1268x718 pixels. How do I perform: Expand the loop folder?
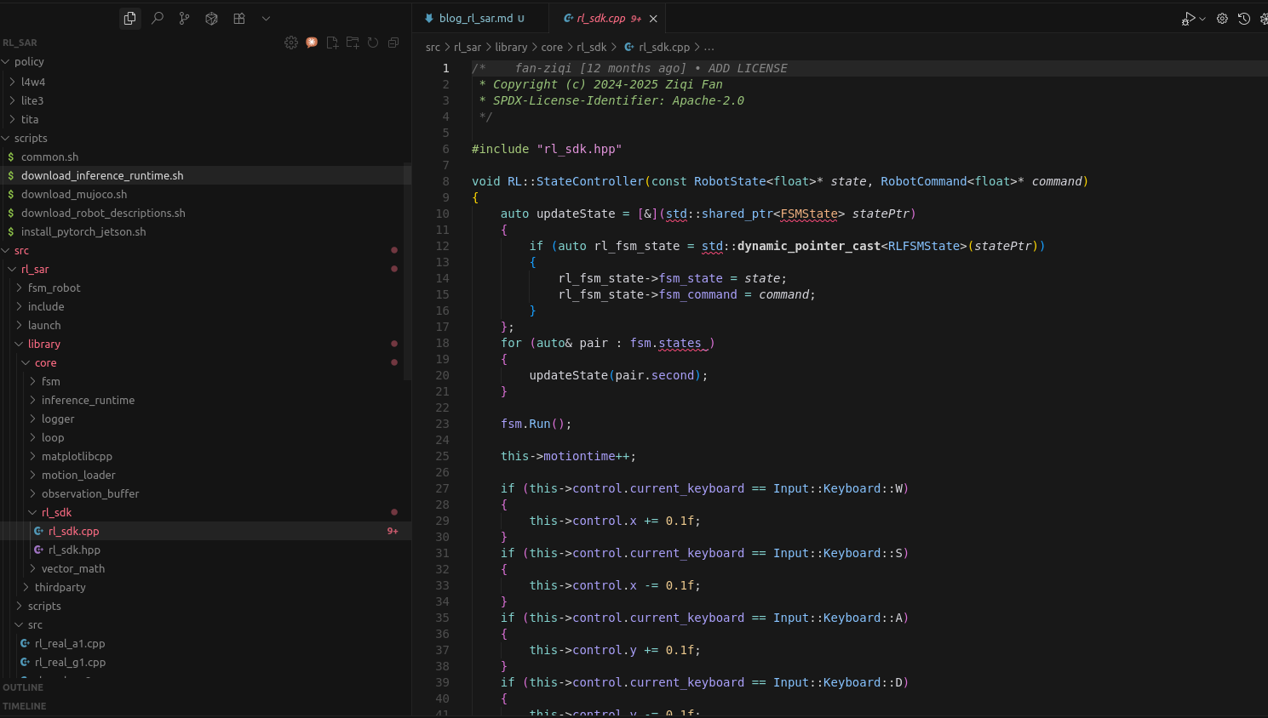(204, 437)
